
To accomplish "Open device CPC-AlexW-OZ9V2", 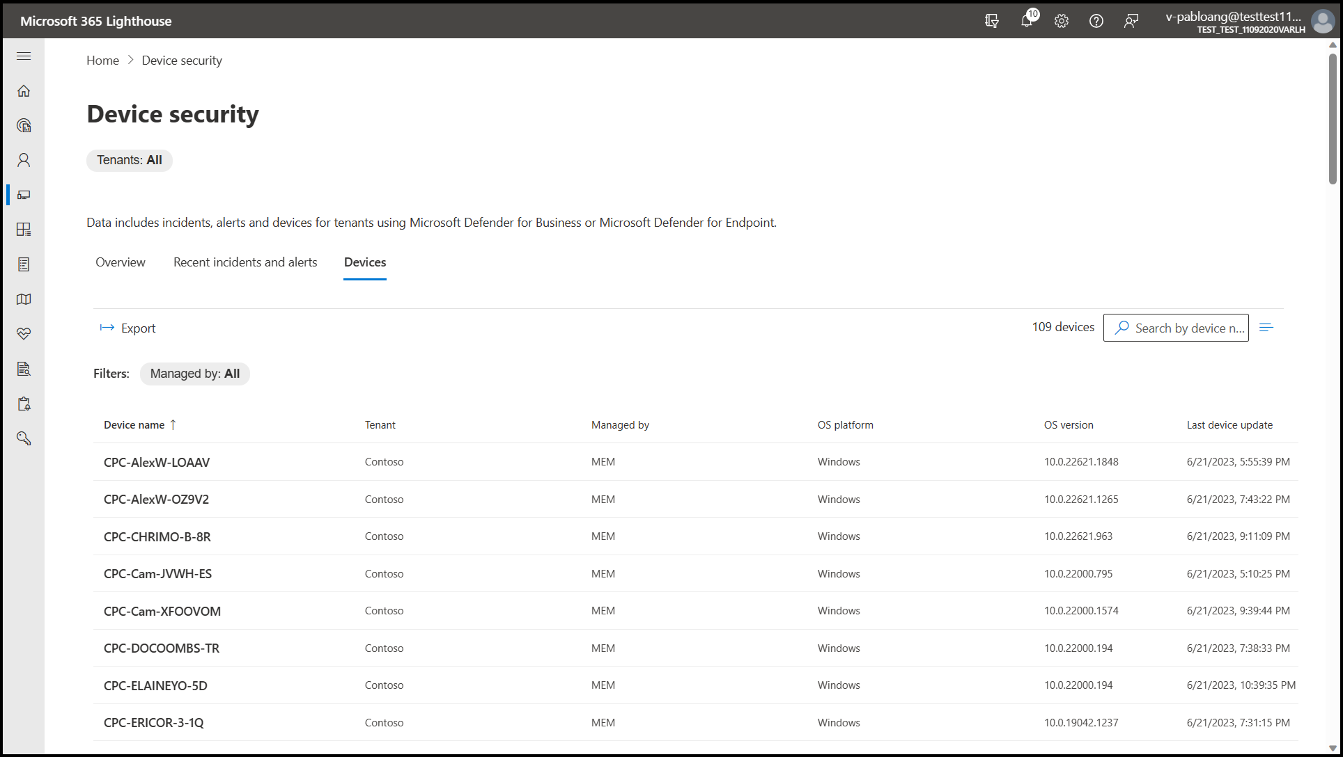I will tap(156, 500).
